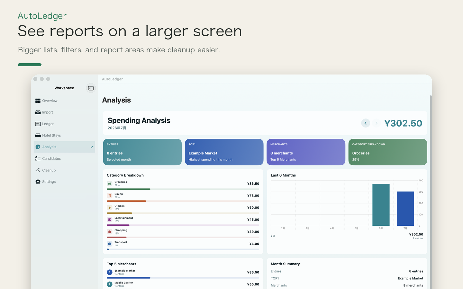
Task: Open the Settings section
Action: coord(64,182)
